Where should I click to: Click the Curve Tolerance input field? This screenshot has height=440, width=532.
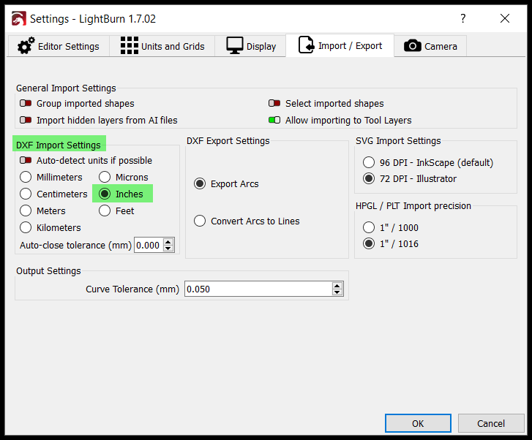coord(258,289)
